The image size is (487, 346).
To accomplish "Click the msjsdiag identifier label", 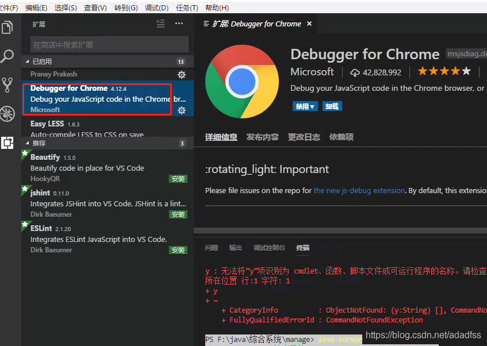I will pyautogui.click(x=466, y=54).
